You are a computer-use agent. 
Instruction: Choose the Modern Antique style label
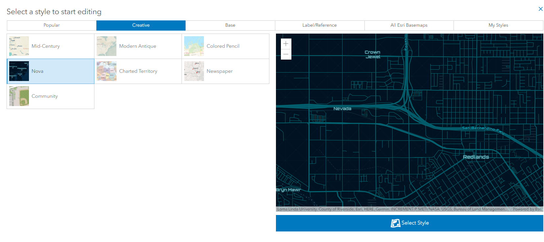[137, 46]
